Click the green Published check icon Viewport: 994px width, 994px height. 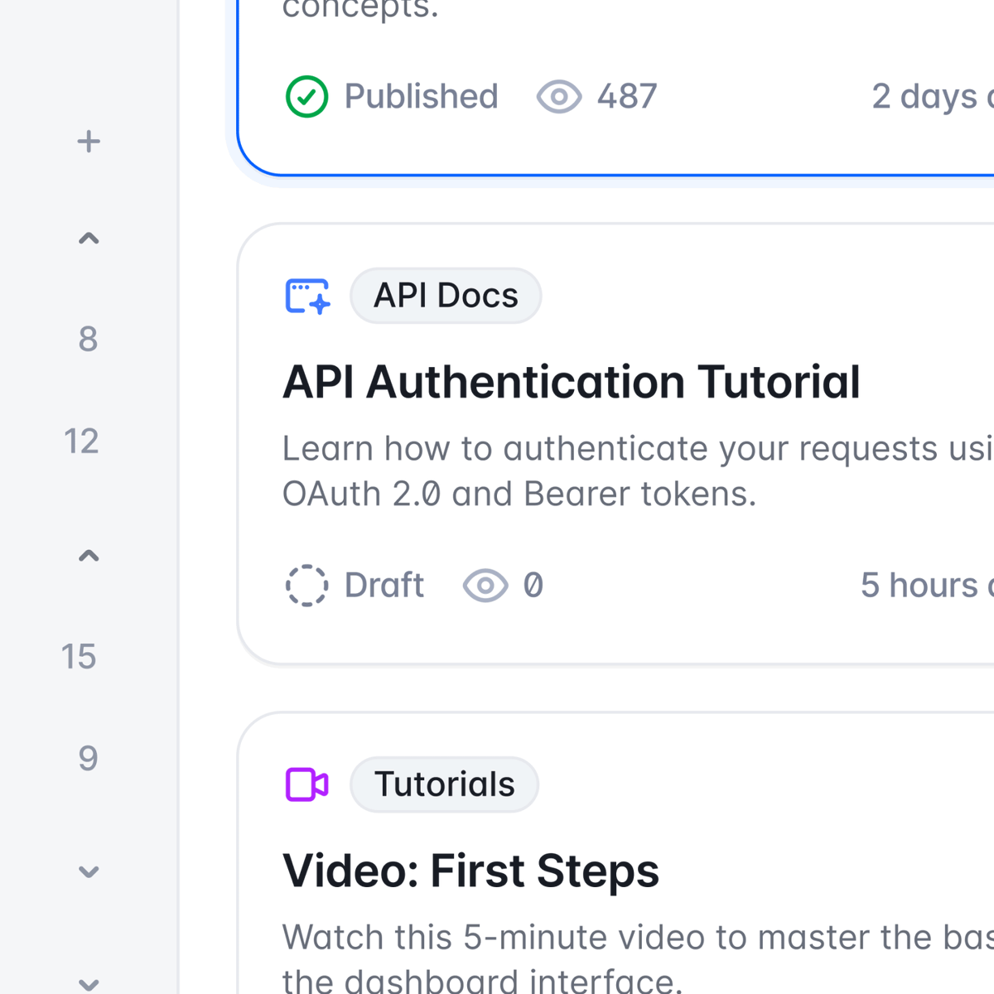[306, 96]
